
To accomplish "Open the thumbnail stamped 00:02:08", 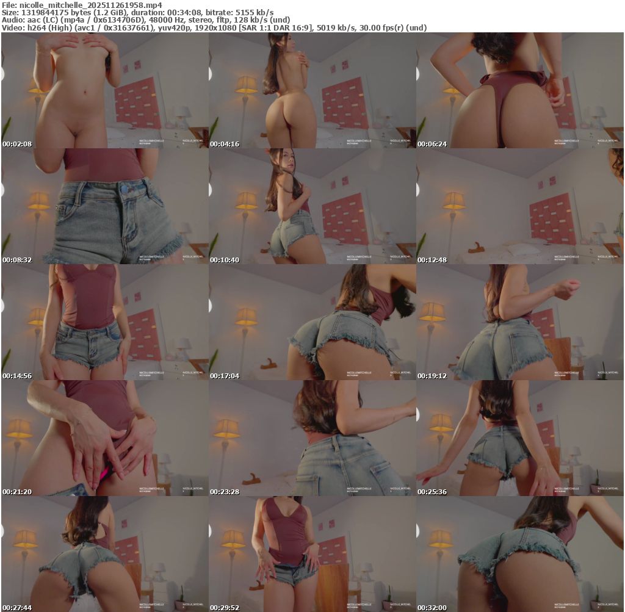I will point(105,90).
